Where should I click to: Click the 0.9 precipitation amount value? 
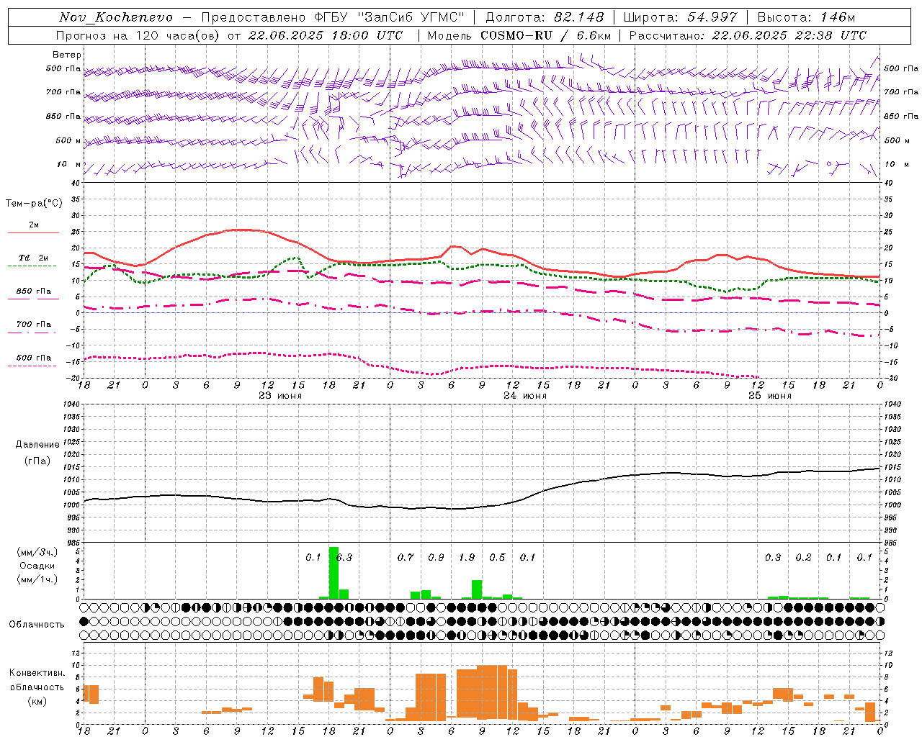coord(436,558)
